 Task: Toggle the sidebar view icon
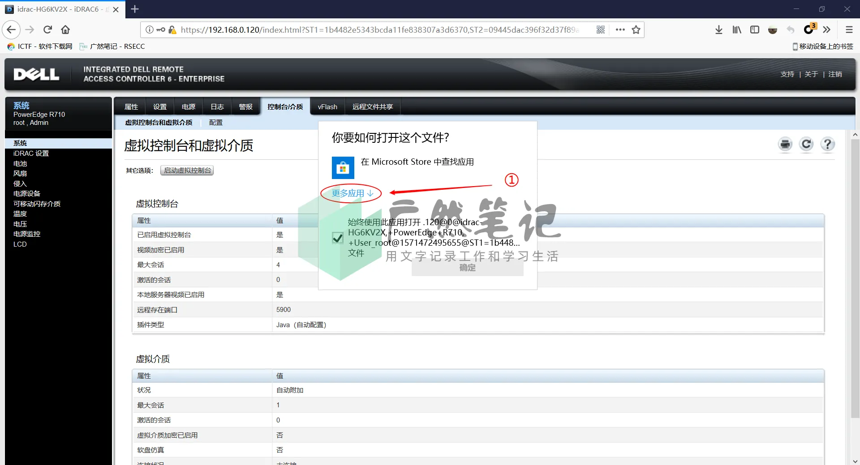click(755, 30)
